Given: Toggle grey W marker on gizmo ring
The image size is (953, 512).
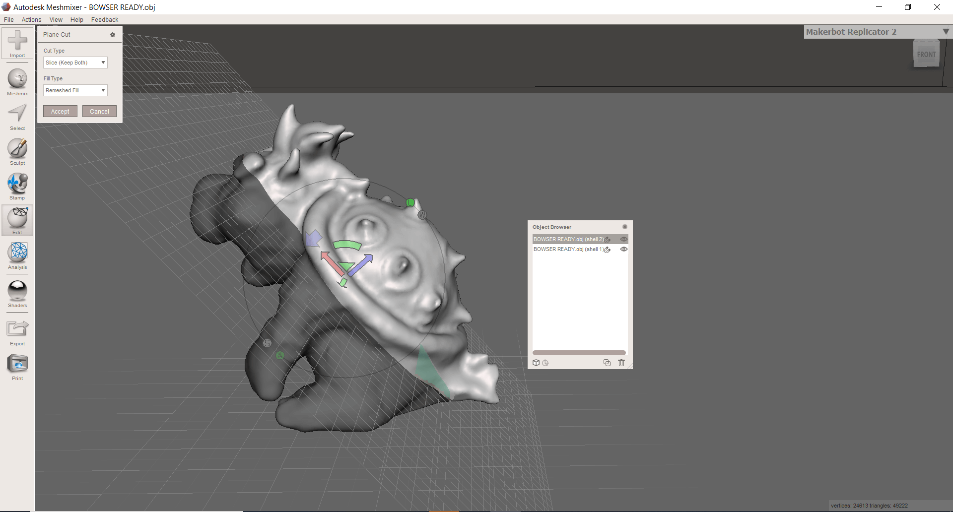Looking at the screenshot, I should pos(422,215).
